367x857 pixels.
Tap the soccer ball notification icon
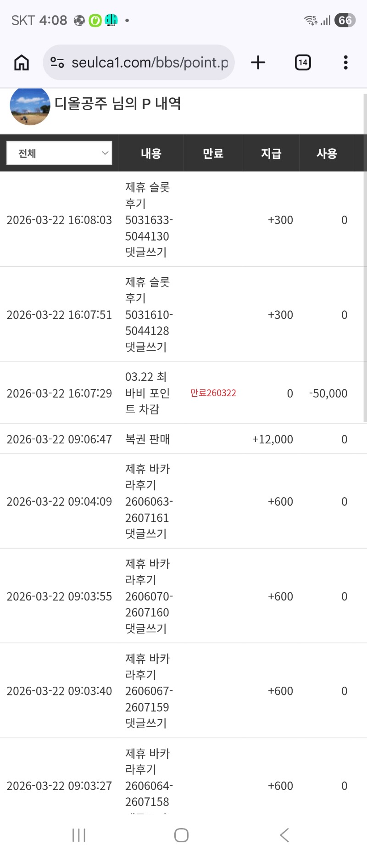tap(79, 21)
